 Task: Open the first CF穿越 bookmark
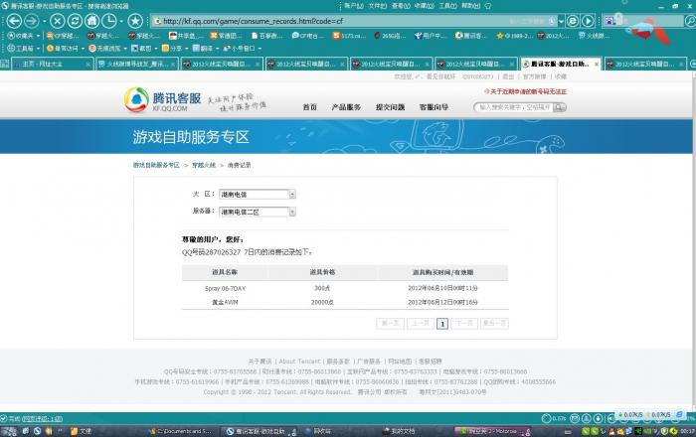pos(62,36)
